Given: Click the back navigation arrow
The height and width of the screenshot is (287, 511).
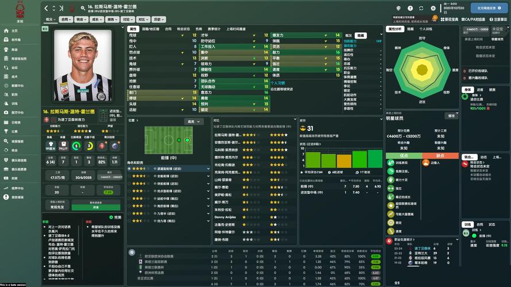Looking at the screenshot, I should [x=46, y=8].
